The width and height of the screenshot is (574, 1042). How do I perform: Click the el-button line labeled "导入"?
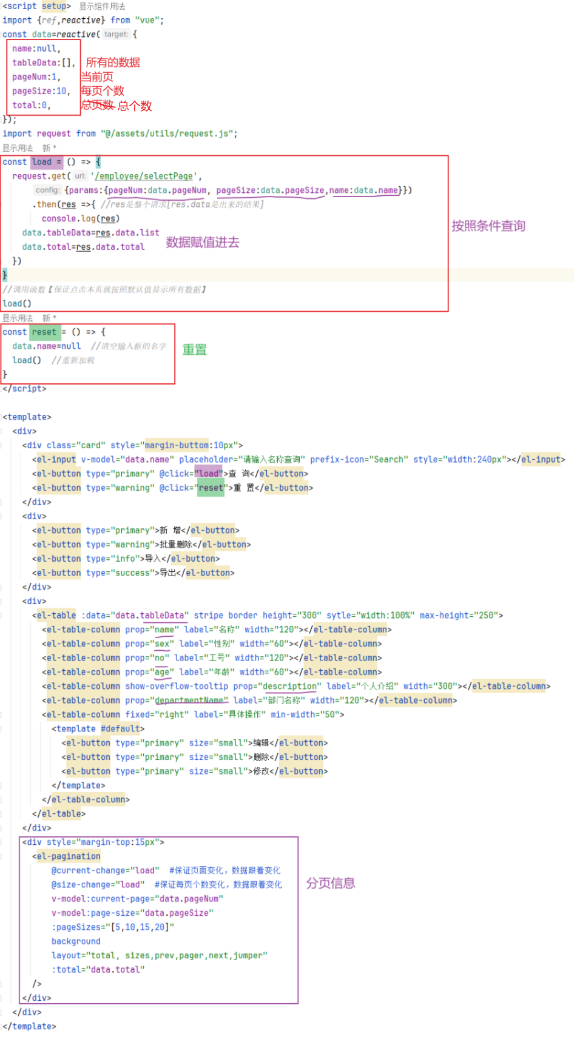pos(126,559)
